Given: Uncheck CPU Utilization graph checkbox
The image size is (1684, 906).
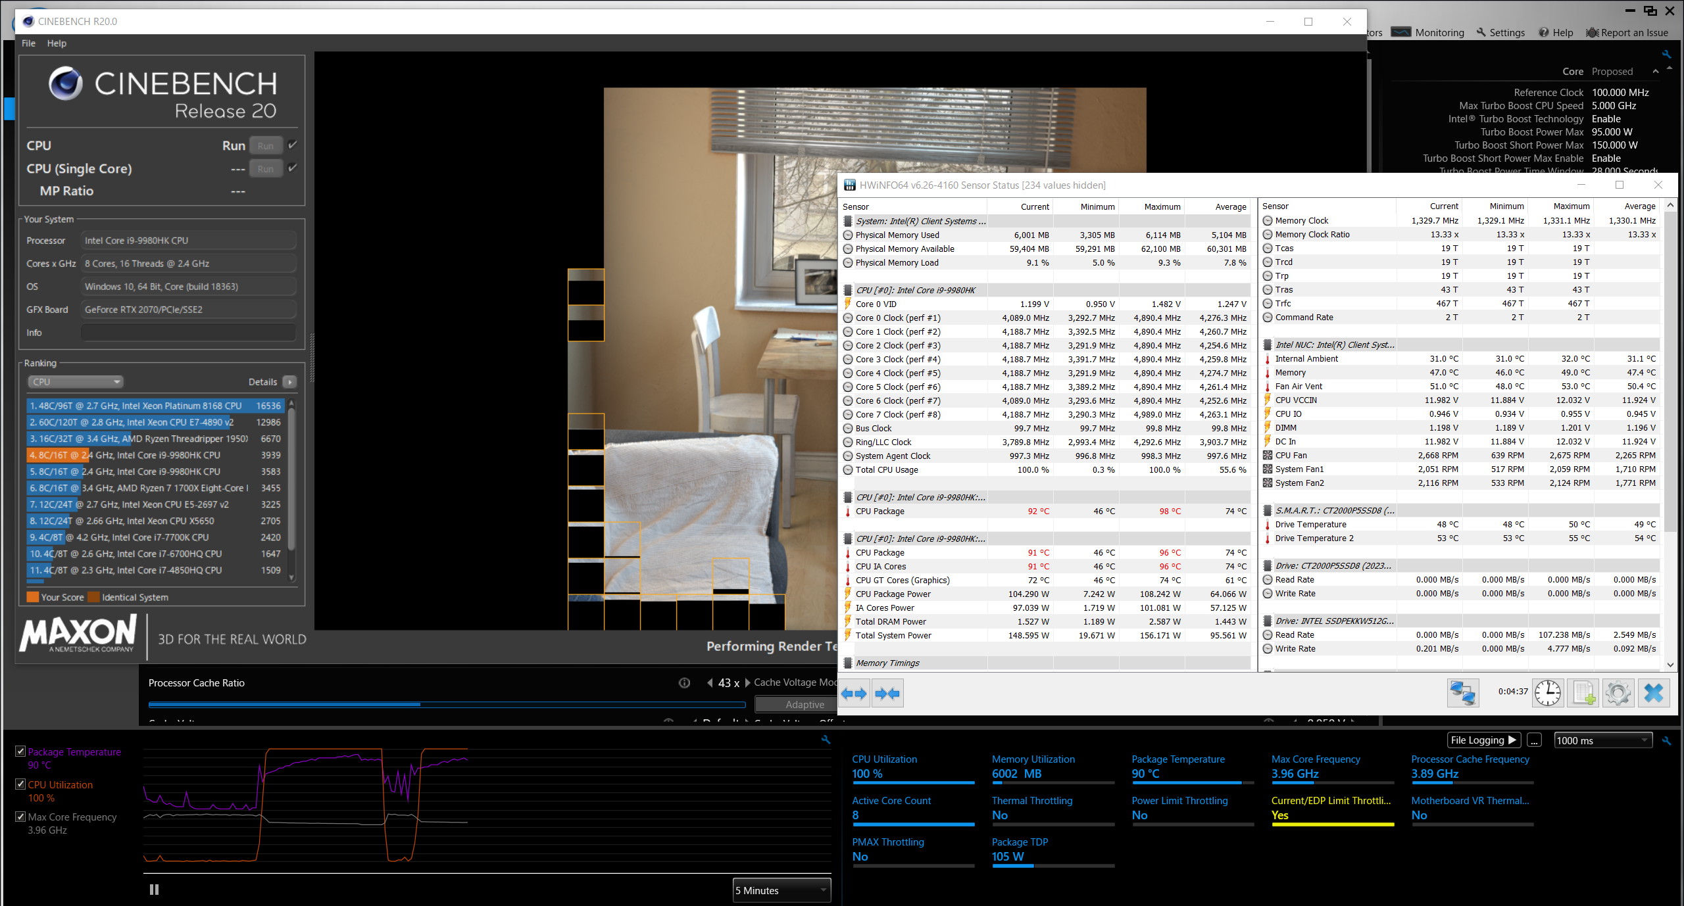Looking at the screenshot, I should (20, 784).
